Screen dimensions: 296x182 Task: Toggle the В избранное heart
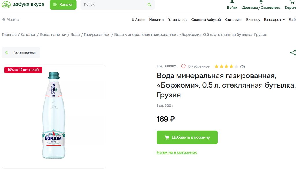click(x=183, y=66)
